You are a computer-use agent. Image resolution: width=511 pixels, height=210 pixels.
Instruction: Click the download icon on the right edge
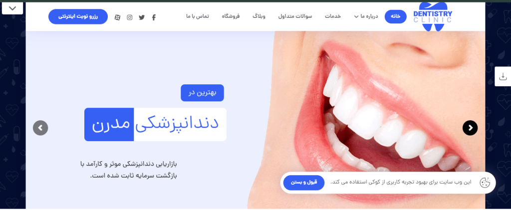[x=503, y=77]
